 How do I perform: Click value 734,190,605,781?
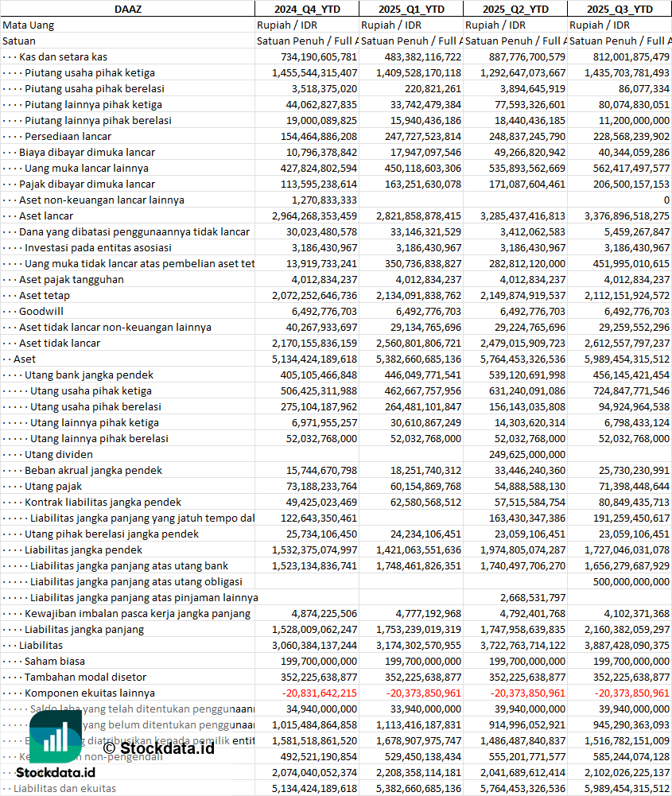pos(319,57)
